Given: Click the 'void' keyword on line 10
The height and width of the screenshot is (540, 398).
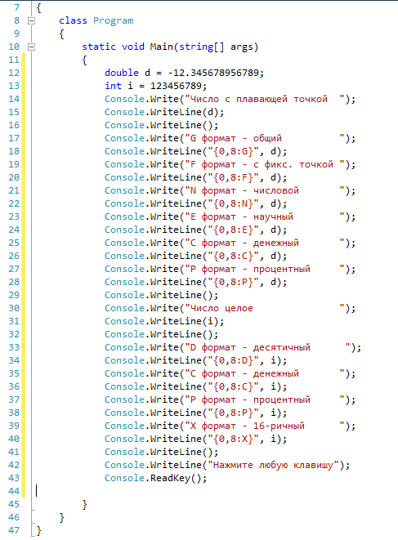Looking at the screenshot, I should (x=133, y=47).
